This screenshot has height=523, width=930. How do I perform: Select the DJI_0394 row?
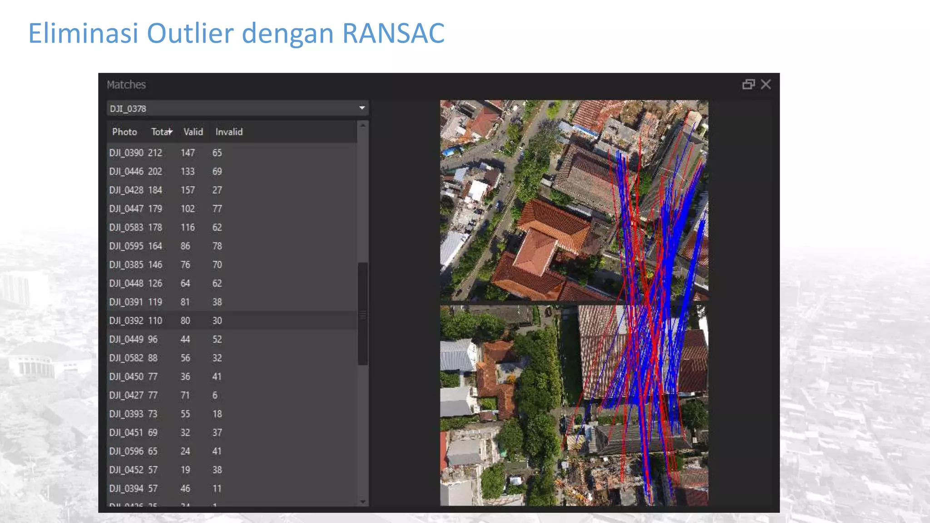(x=232, y=488)
